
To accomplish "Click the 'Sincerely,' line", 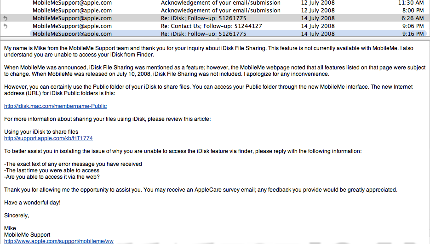I will 17,216.
